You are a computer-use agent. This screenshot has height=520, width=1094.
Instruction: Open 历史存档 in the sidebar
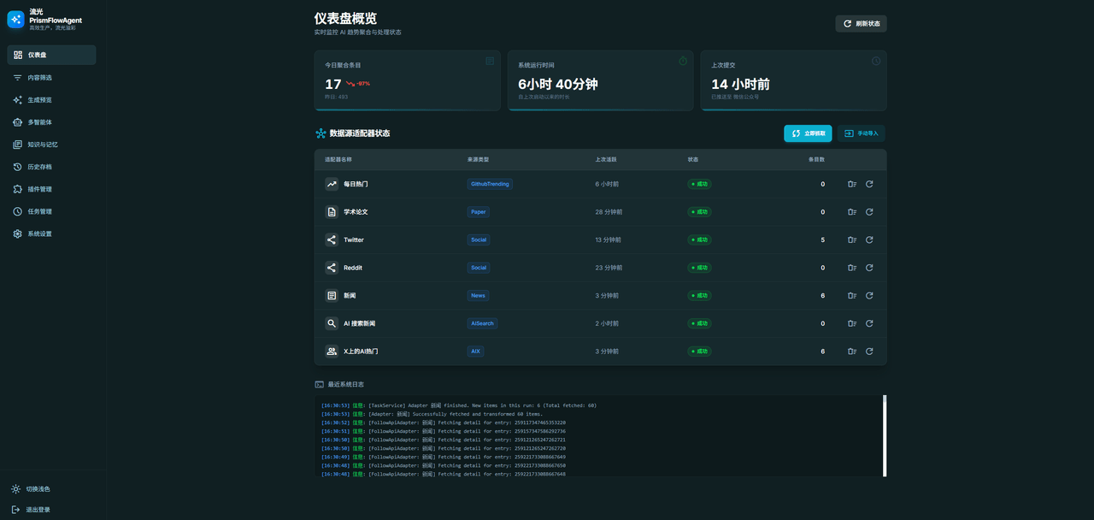pos(51,167)
